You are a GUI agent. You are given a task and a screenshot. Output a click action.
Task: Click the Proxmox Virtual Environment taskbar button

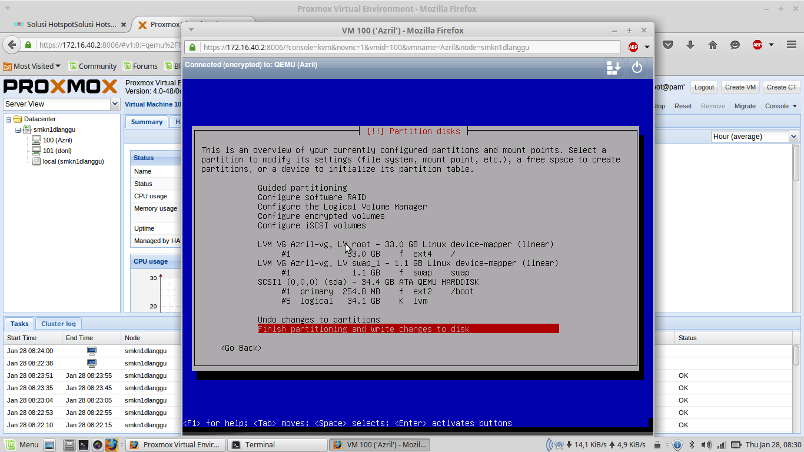coord(175,444)
